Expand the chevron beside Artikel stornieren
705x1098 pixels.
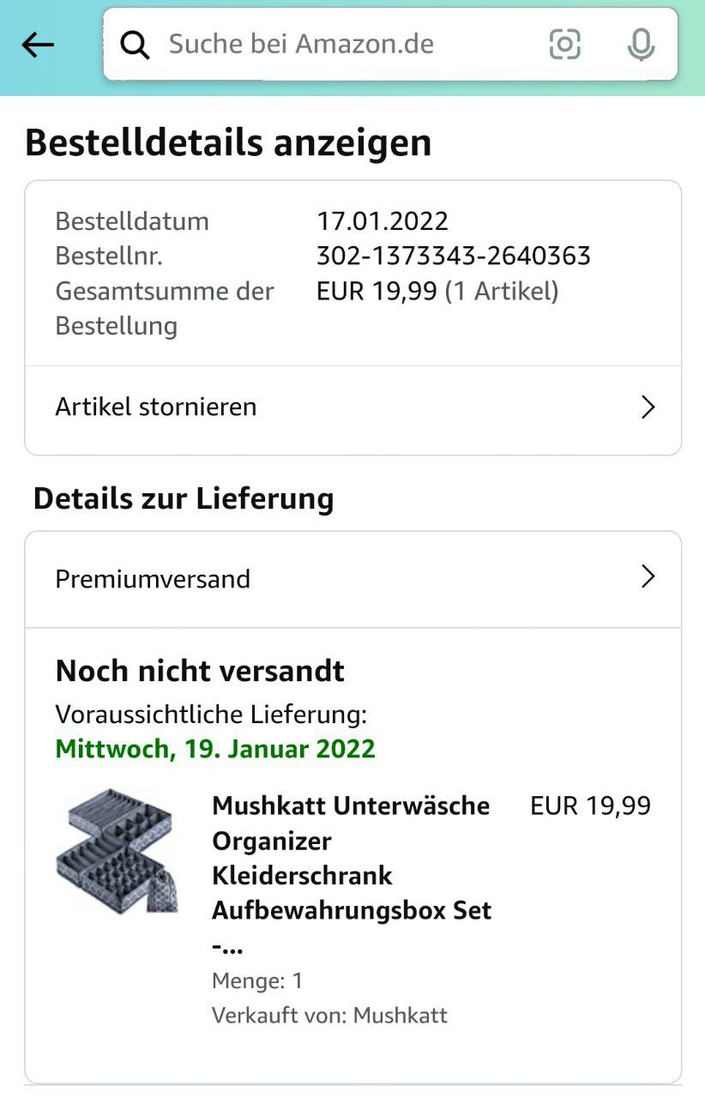point(648,407)
